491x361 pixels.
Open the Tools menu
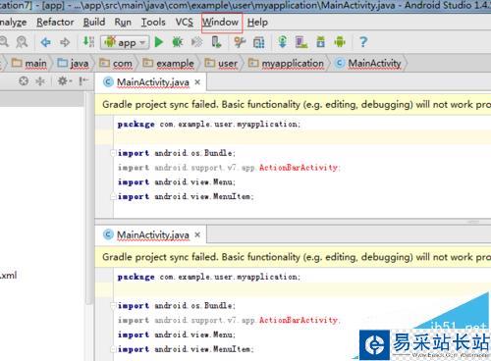click(x=153, y=23)
